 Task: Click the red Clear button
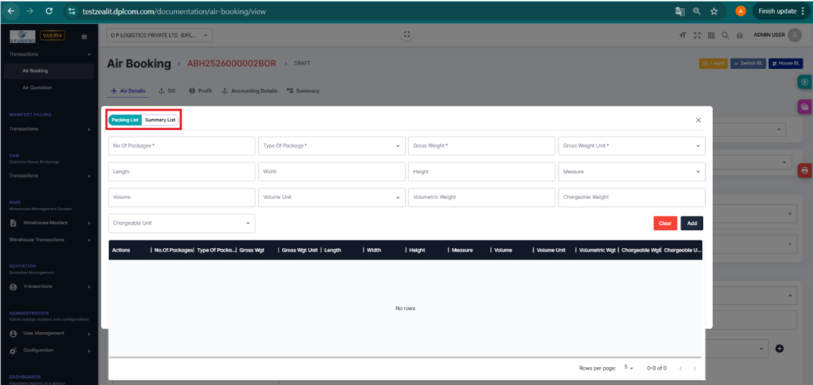(x=665, y=223)
